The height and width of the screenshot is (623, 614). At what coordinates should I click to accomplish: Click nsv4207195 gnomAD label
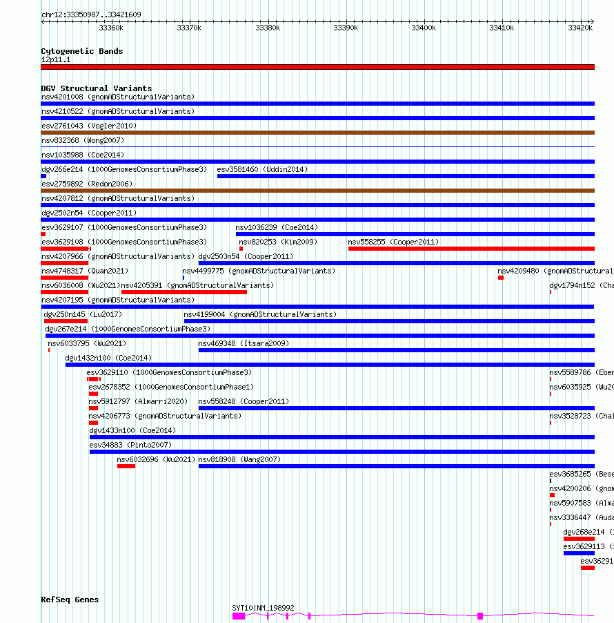tap(118, 300)
